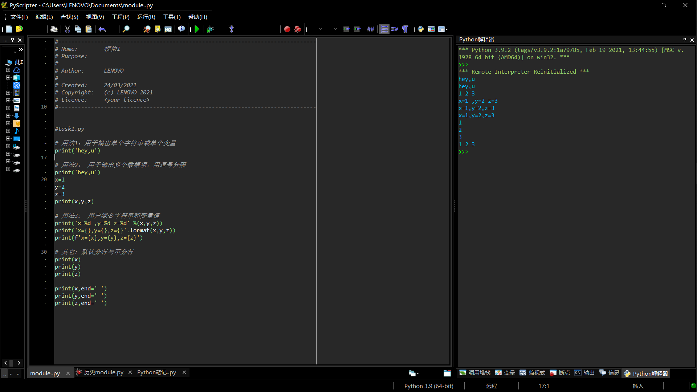Click the Clear All Breakpoints icon
Viewport: 697px width, 392px height.
pyautogui.click(x=298, y=29)
